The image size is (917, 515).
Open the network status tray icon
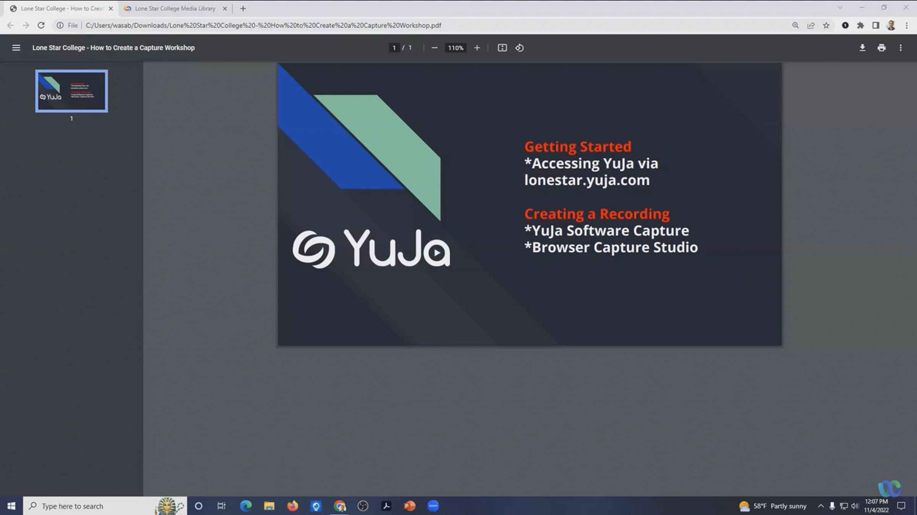coord(844,506)
